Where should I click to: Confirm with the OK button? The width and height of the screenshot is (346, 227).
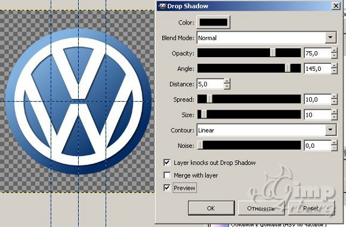211,208
